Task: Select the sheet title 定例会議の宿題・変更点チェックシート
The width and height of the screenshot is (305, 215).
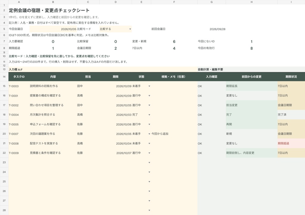Action: click(x=49, y=10)
